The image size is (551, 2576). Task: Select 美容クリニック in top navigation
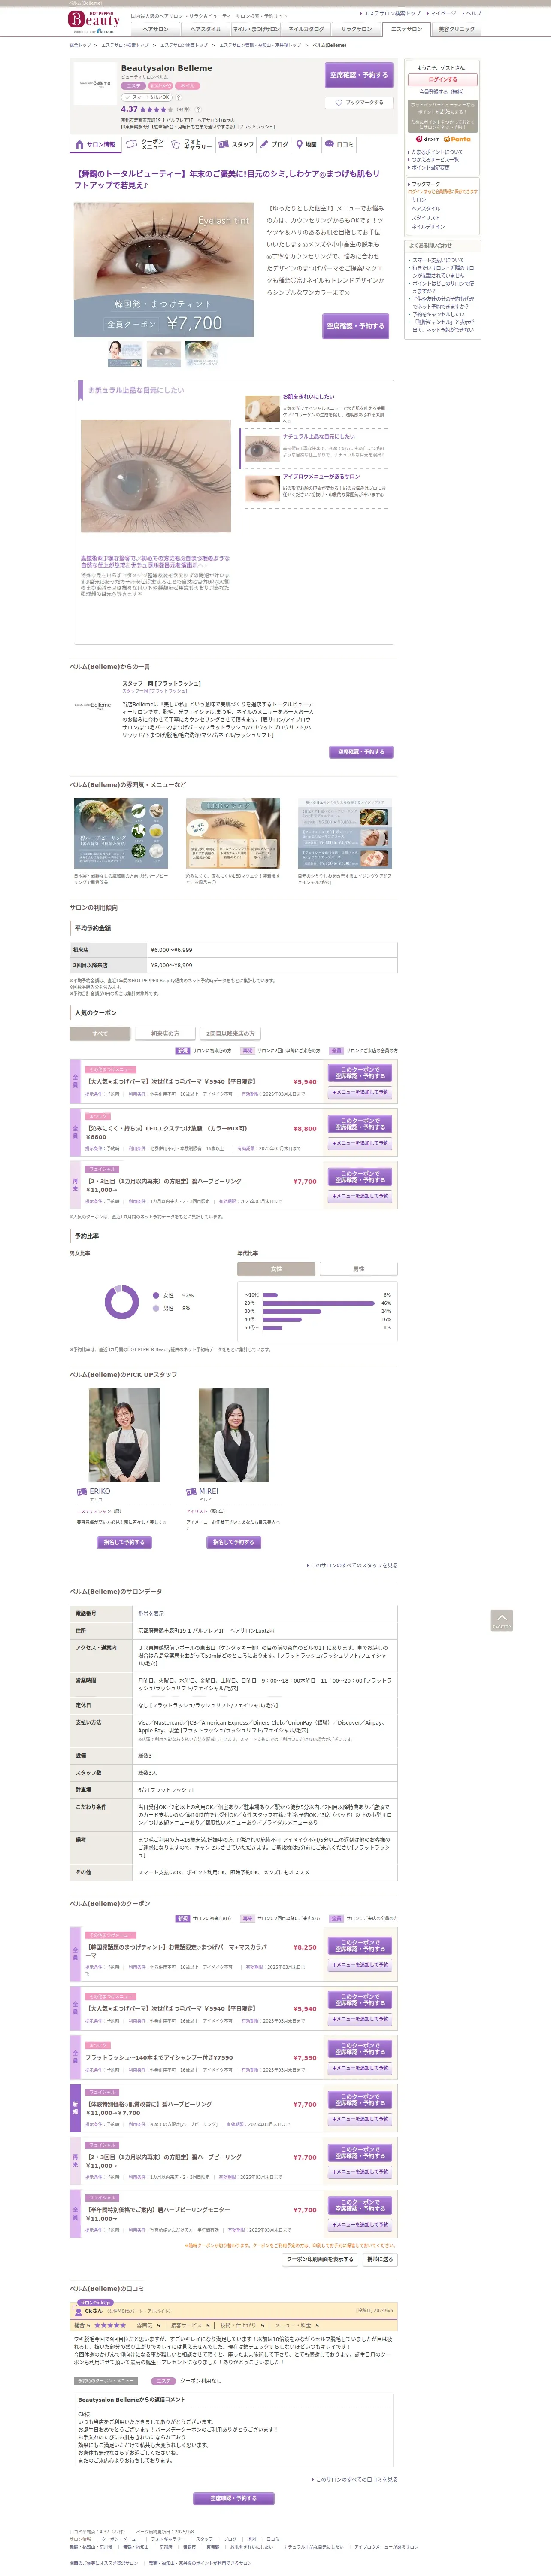click(x=456, y=29)
